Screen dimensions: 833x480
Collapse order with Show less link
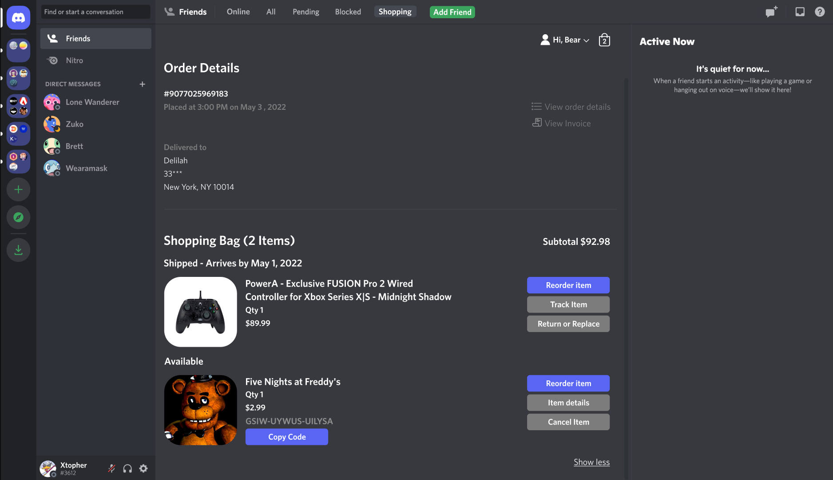tap(591, 462)
